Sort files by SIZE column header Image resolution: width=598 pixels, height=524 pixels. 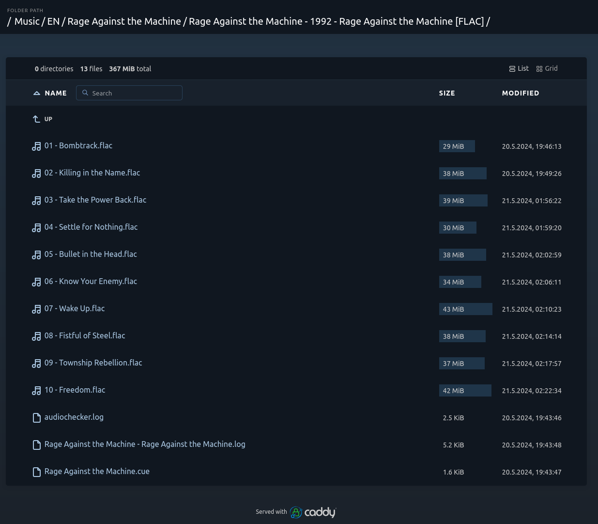click(447, 93)
